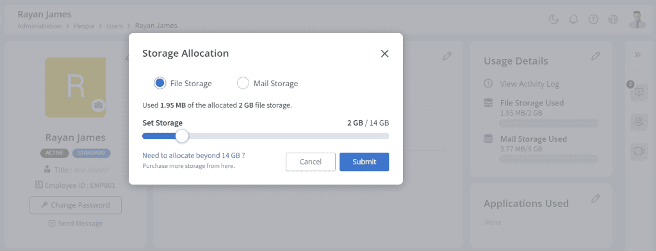Edit the center panel with pencil icon
The width and height of the screenshot is (656, 251).
447,56
